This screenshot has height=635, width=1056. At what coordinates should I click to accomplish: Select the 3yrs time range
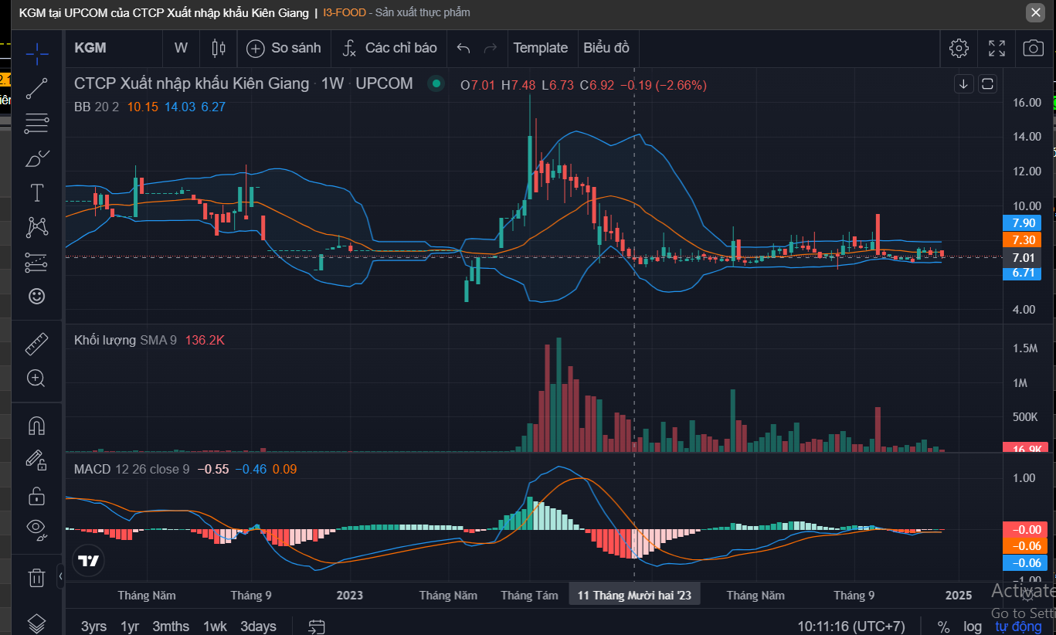[x=94, y=627]
